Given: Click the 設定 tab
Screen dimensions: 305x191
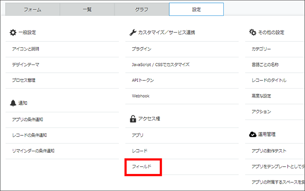Looking at the screenshot, I should coord(196,9).
